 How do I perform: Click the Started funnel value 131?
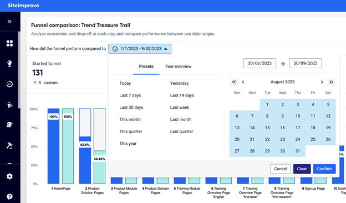tap(38, 73)
